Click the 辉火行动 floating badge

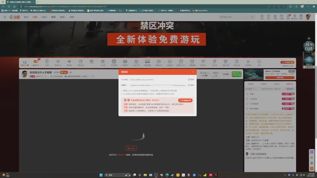309,46
